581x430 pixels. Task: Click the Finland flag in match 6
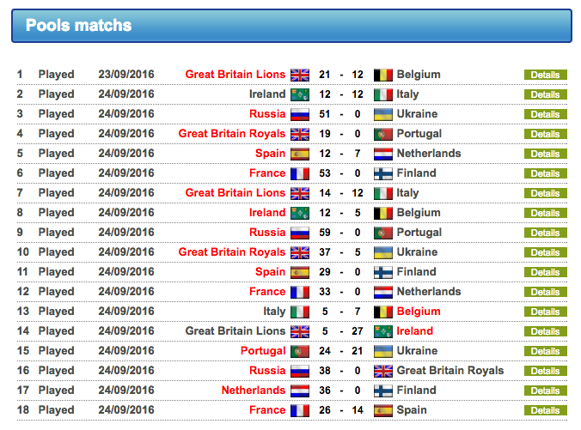383,173
